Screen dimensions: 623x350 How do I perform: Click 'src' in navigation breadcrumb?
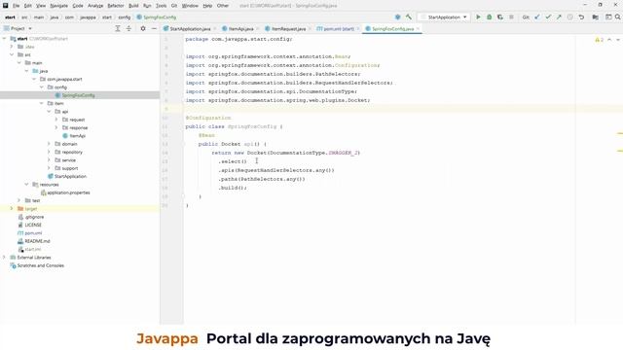pyautogui.click(x=24, y=17)
